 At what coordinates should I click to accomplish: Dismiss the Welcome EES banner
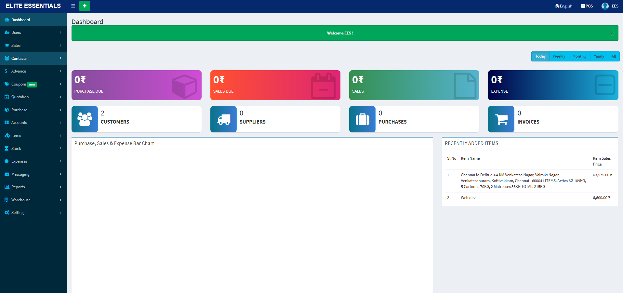[612, 33]
